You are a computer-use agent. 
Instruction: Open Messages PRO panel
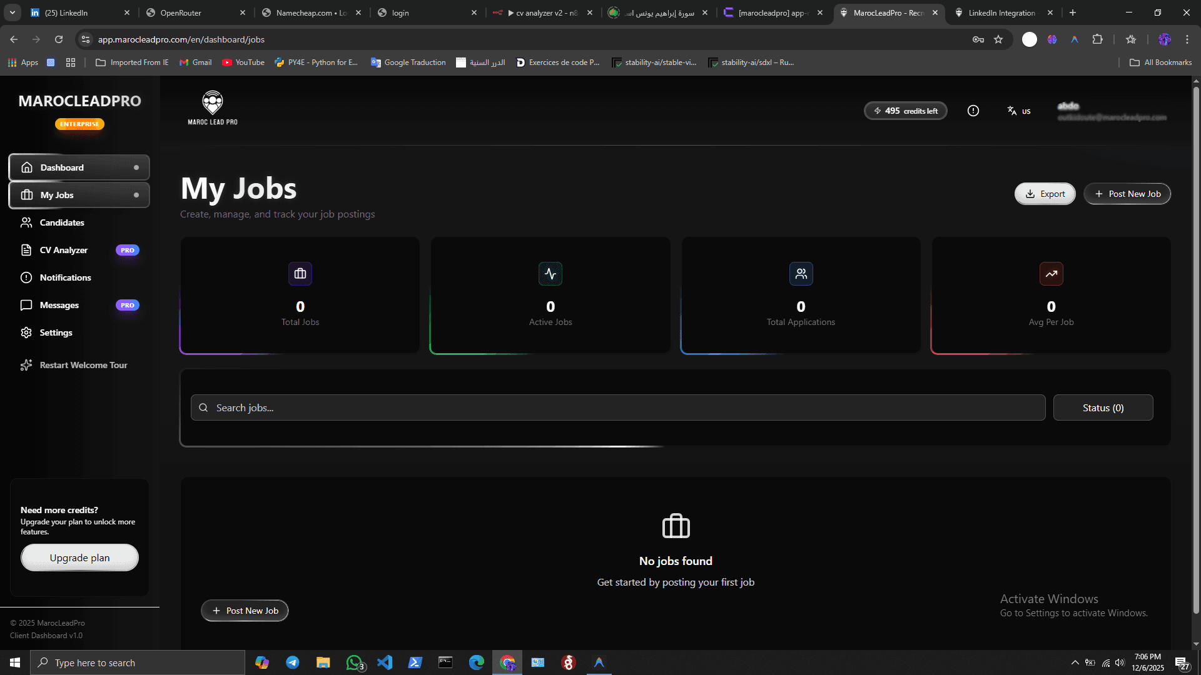click(59, 304)
